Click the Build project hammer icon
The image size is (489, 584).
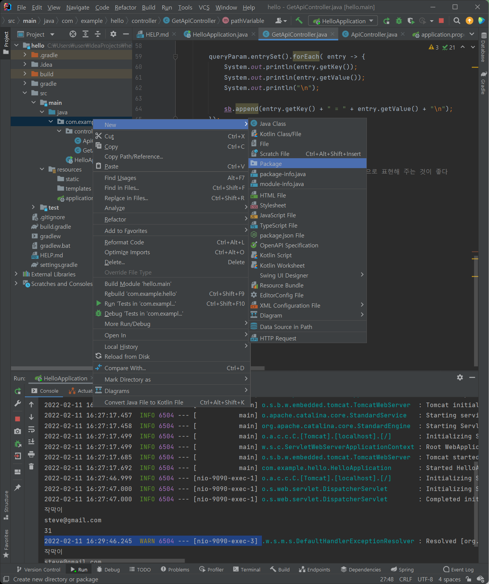pos(299,21)
